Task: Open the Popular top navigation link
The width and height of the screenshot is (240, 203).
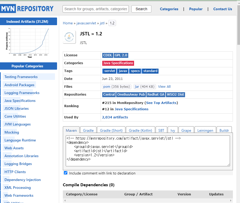Action: (196, 9)
